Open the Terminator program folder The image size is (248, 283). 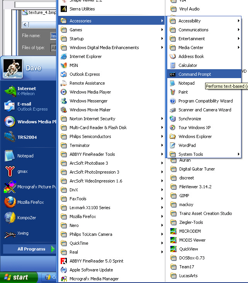pyautogui.click(x=111, y=145)
